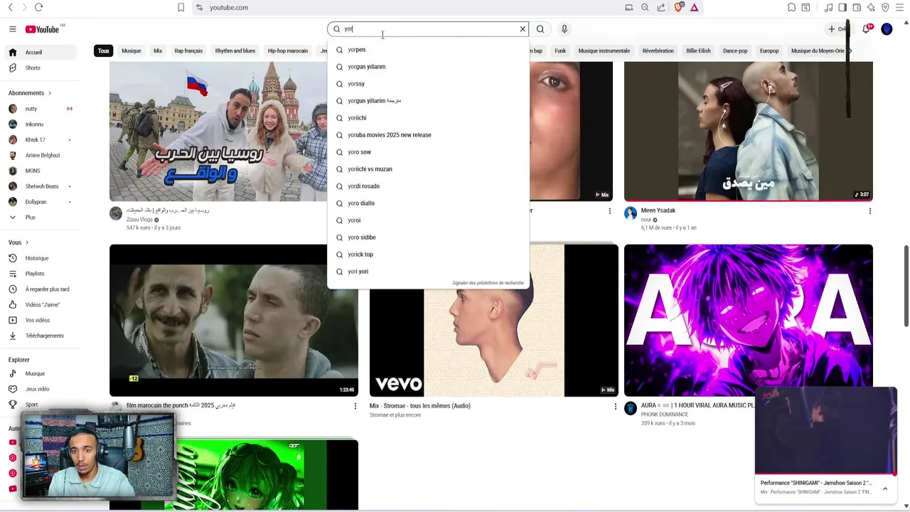Pick the suggestion yorgun yillarim
Viewport: 910px width, 512px height.
point(428,67)
